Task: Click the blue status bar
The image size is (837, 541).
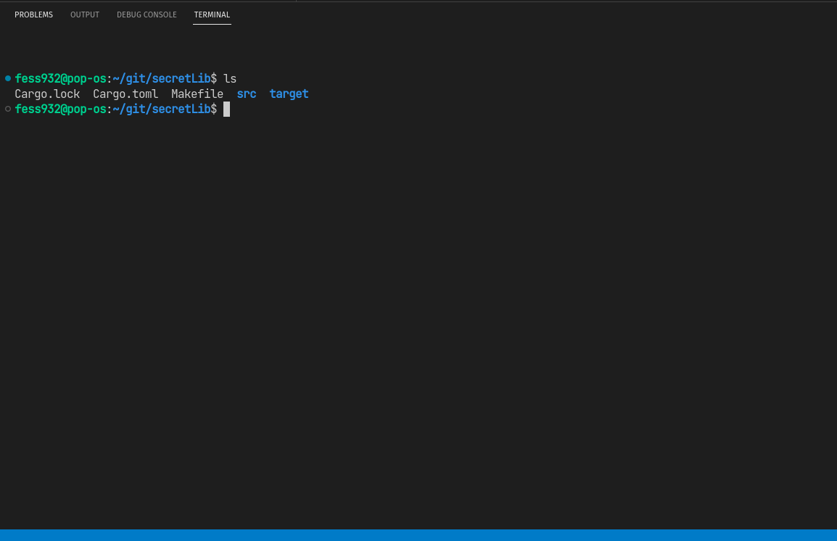Action: point(418,537)
